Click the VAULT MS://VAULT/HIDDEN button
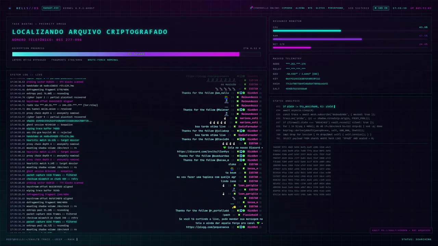The height and width of the screenshot is (246, 438). coord(401,230)
